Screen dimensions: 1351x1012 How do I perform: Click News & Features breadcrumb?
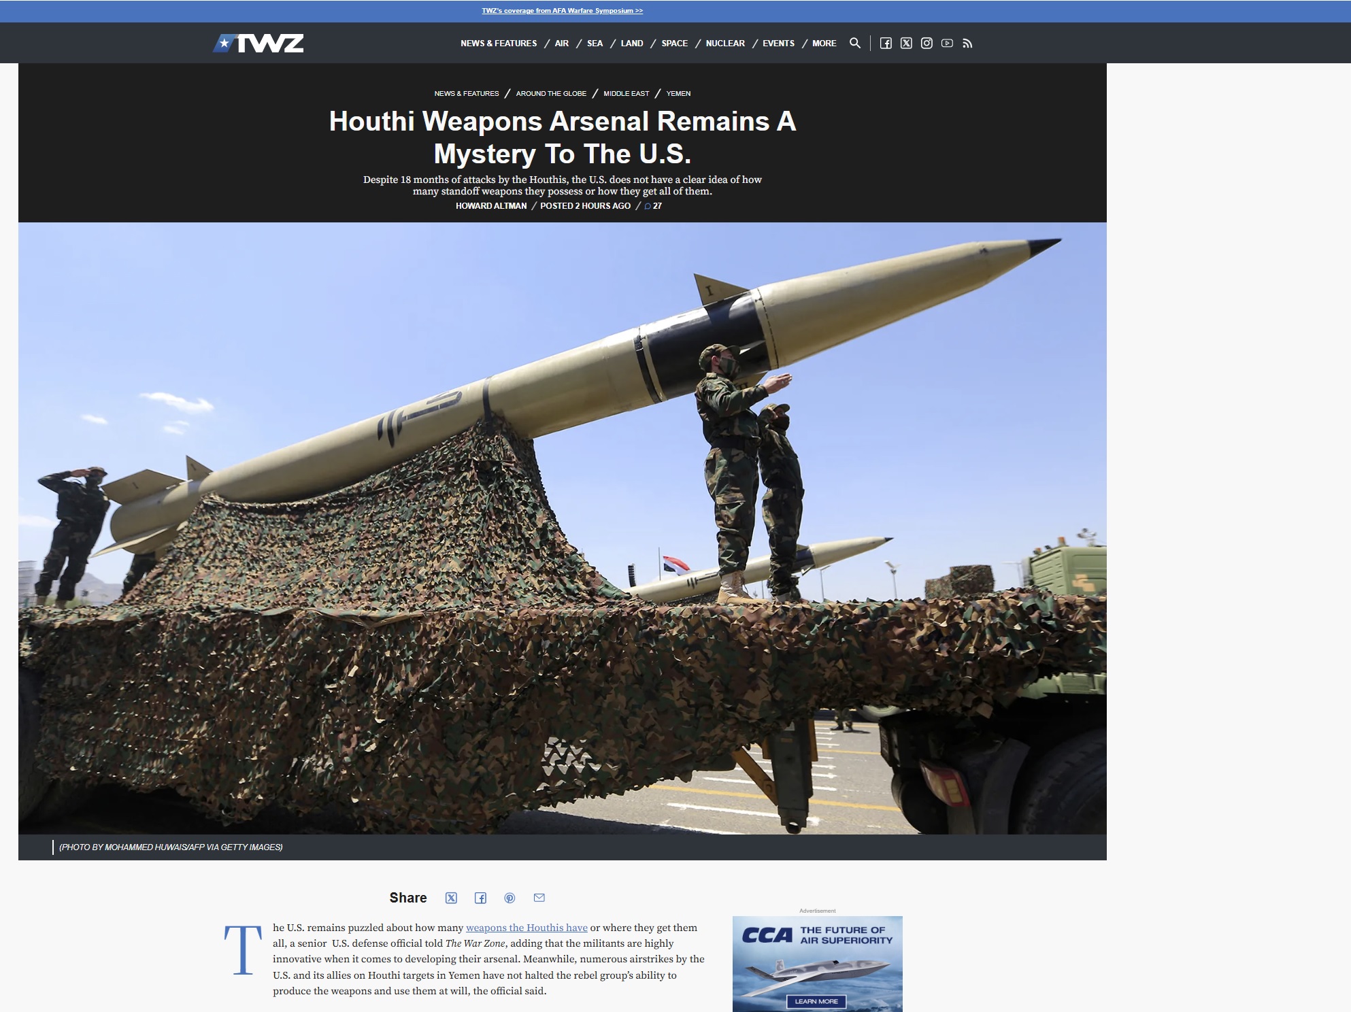tap(467, 93)
